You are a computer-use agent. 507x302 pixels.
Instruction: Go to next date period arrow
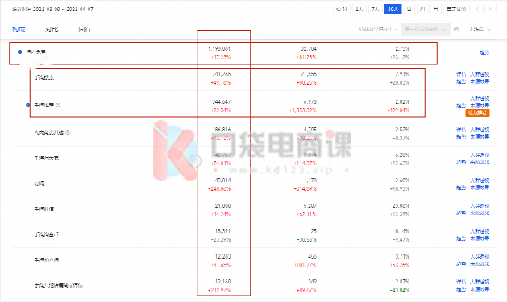pos(490,10)
